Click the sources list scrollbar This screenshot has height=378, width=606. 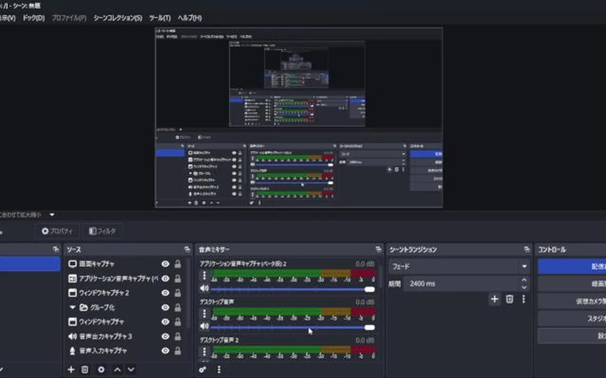[x=189, y=293]
